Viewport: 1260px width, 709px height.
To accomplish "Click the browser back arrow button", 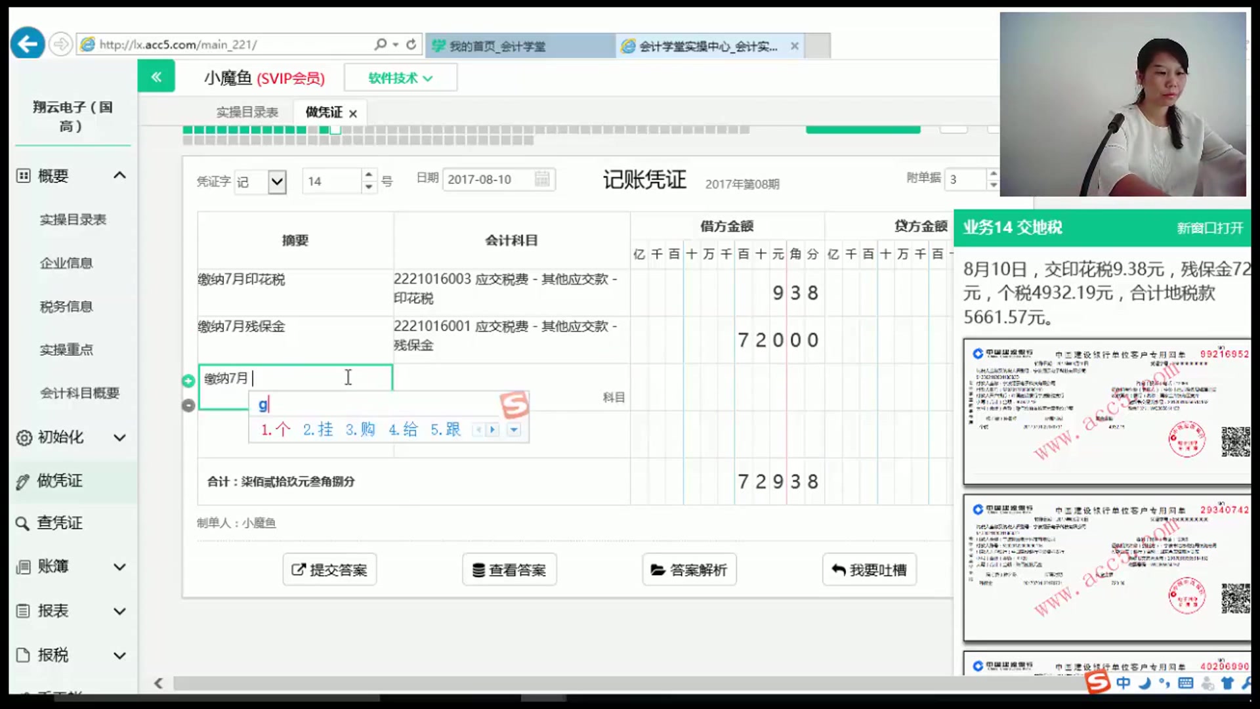I will tap(28, 44).
